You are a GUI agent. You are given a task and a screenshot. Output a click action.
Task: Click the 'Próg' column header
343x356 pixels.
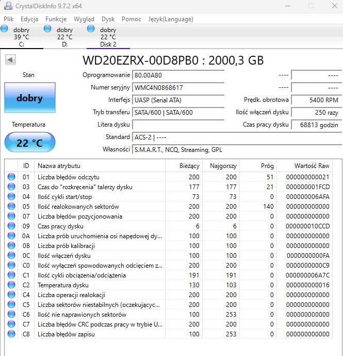pos(258,166)
